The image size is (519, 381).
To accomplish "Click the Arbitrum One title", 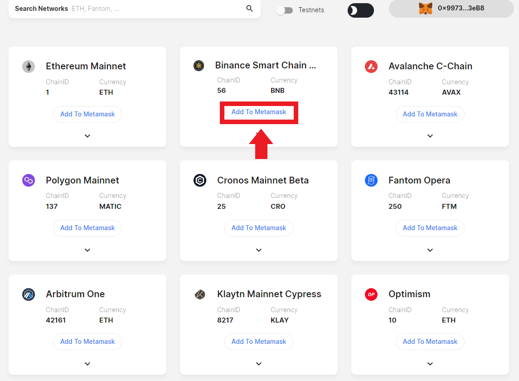I will point(75,294).
